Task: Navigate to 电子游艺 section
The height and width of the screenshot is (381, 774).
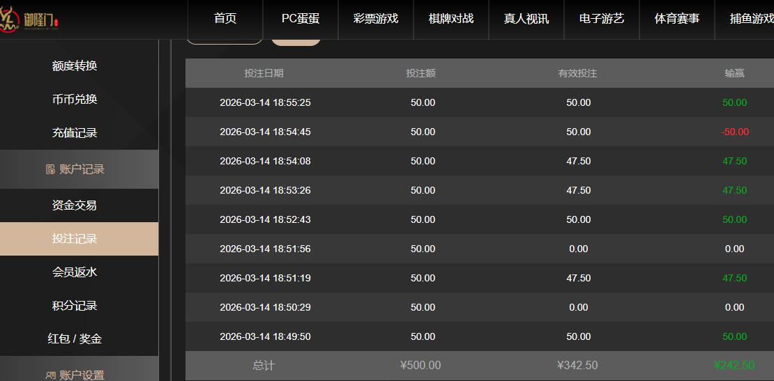Action: pyautogui.click(x=602, y=19)
